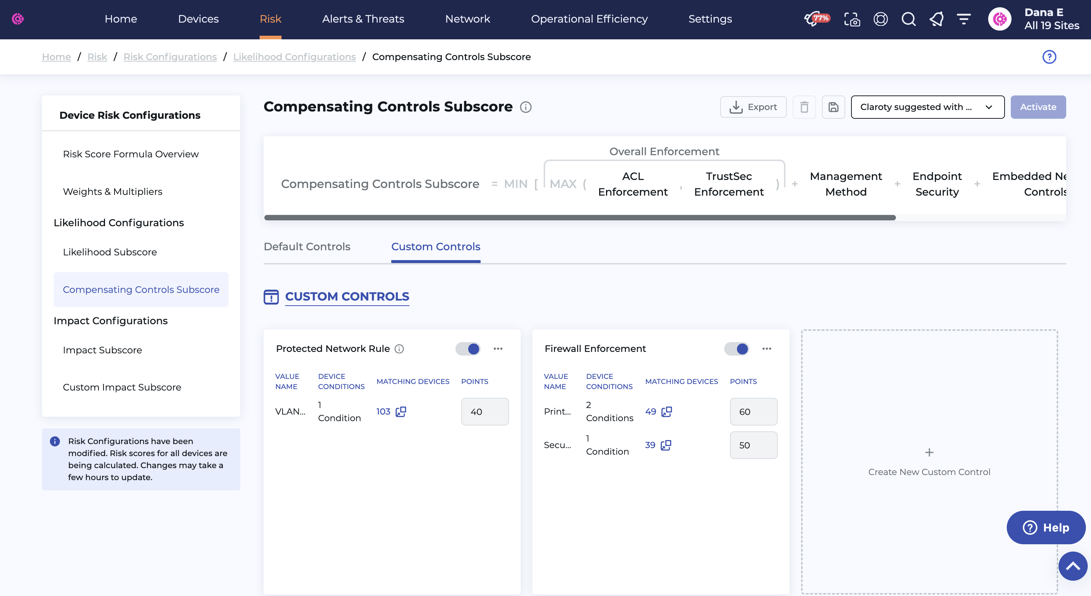The image size is (1091, 596).
Task: Click info icon beside Compensating Controls Subscore title
Action: pos(525,107)
